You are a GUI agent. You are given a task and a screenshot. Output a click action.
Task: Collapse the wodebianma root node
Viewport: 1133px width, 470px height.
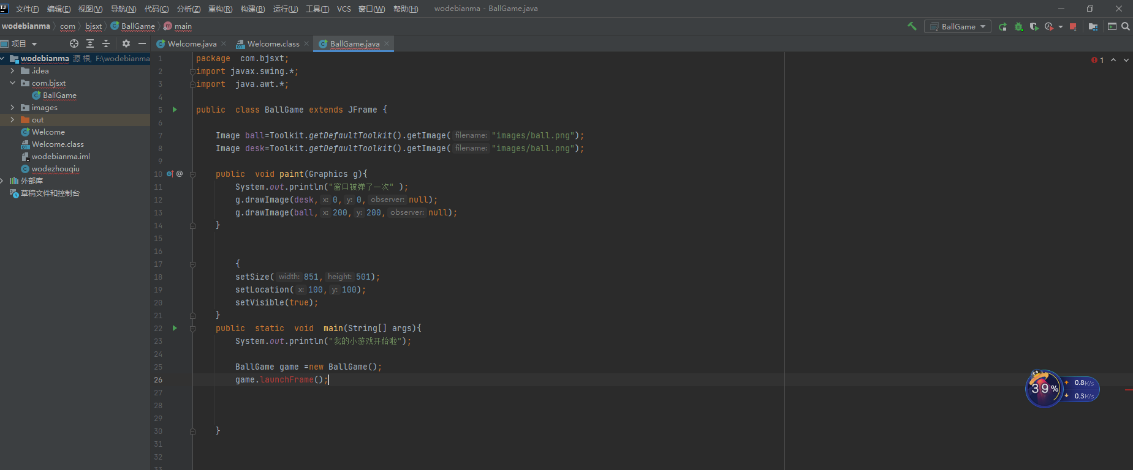[x=3, y=59]
